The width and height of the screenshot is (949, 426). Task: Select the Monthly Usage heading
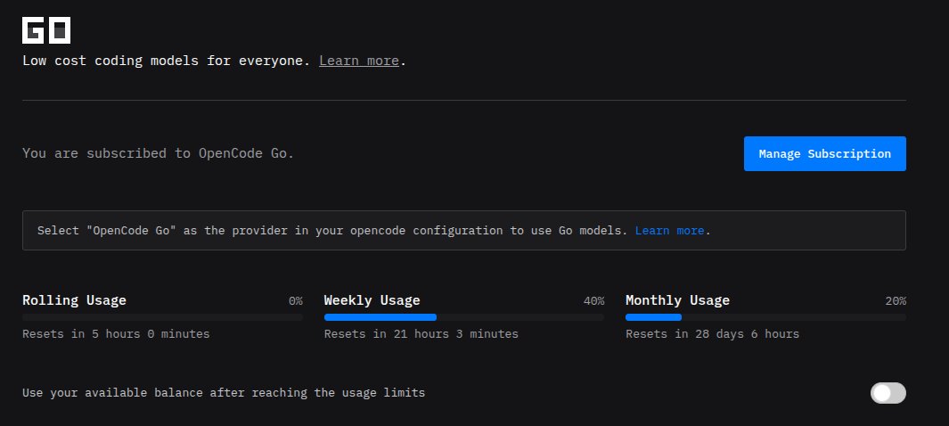[677, 300]
